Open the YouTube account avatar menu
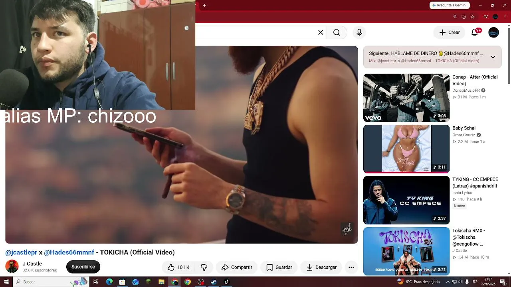 (494, 32)
